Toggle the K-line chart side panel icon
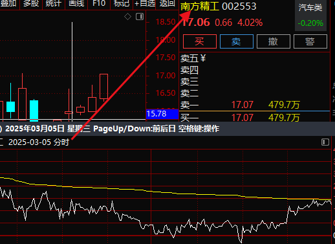335x244 pixels. (x=140, y=17)
